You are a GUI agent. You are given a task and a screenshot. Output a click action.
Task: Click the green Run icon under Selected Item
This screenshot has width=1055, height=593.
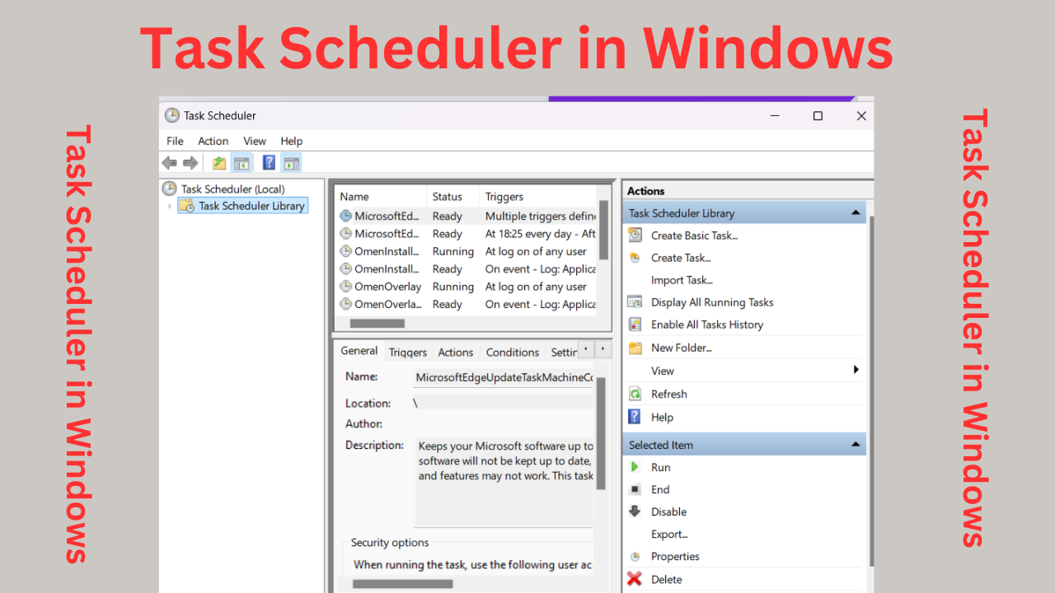(635, 467)
